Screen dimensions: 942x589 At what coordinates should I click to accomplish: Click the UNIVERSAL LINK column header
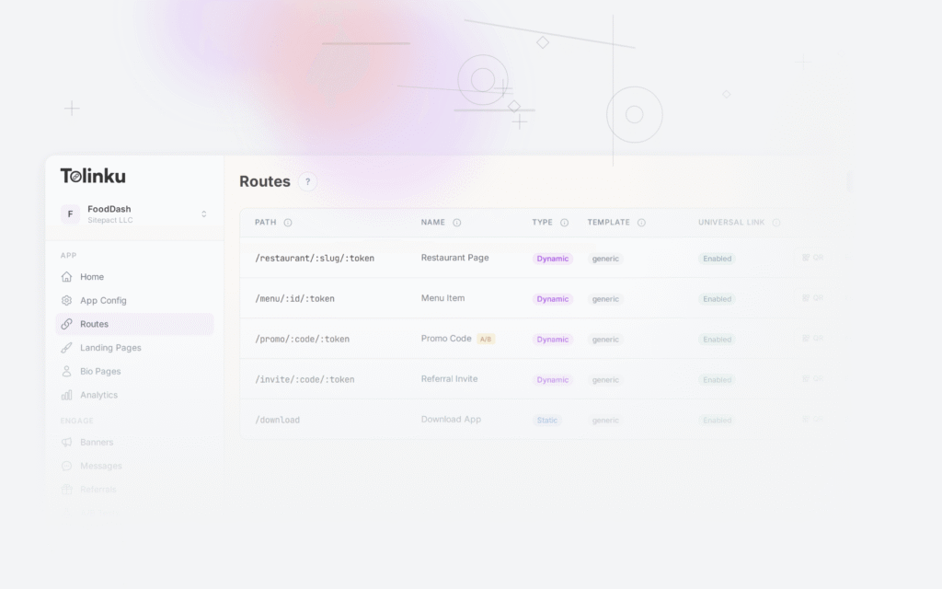[x=731, y=223]
